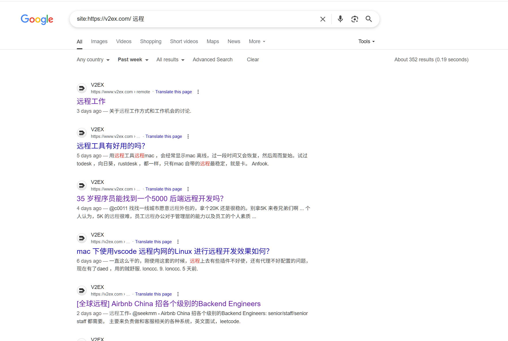Screen dimensions: 508x341
Task: Click V2EX favicon of 远程工作 result
Action: [82, 88]
